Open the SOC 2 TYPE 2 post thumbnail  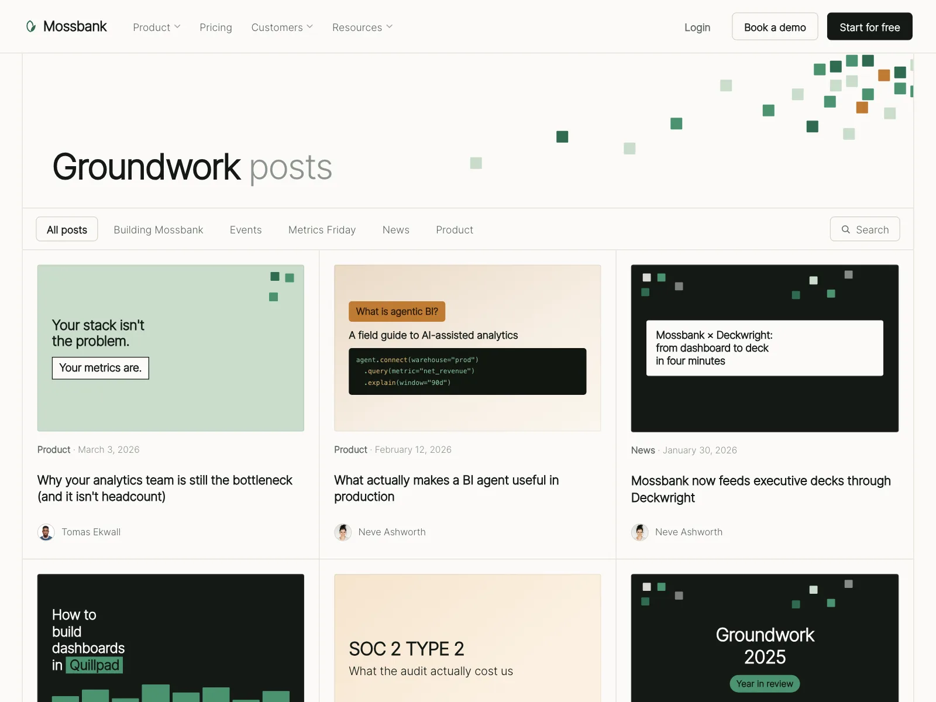click(x=467, y=638)
